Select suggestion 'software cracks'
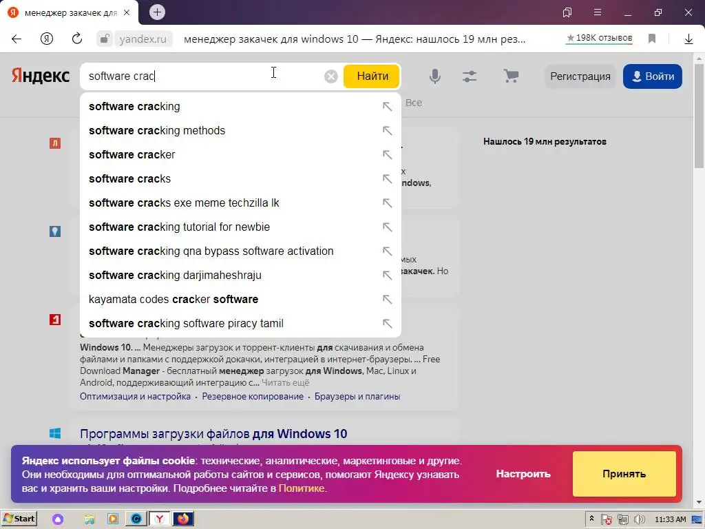This screenshot has height=529, width=705. point(240,178)
